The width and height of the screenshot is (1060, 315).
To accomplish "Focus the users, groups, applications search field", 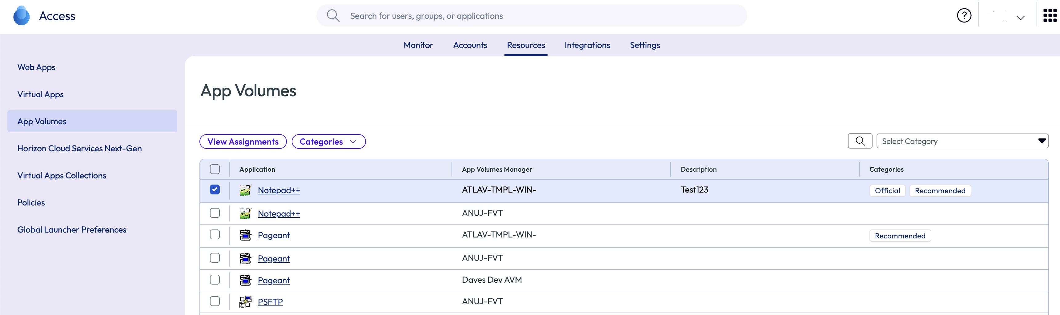I will [532, 16].
